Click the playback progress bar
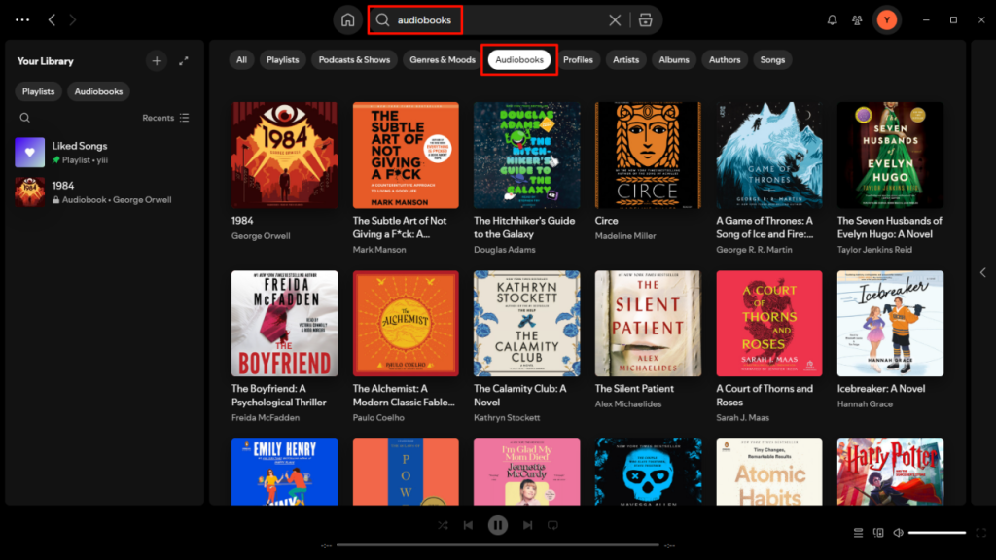The height and width of the screenshot is (560, 996). 497,544
